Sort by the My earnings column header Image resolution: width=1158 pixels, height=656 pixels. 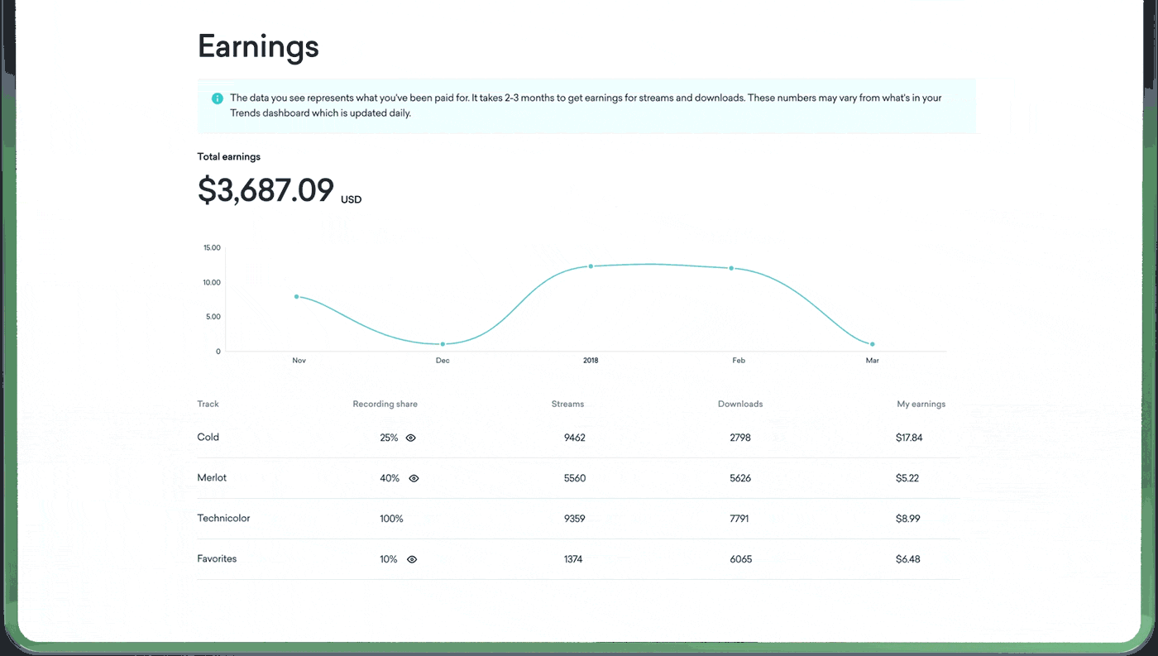[x=921, y=405]
